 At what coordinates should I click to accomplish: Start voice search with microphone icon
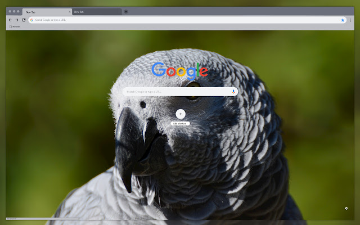pyautogui.click(x=233, y=92)
